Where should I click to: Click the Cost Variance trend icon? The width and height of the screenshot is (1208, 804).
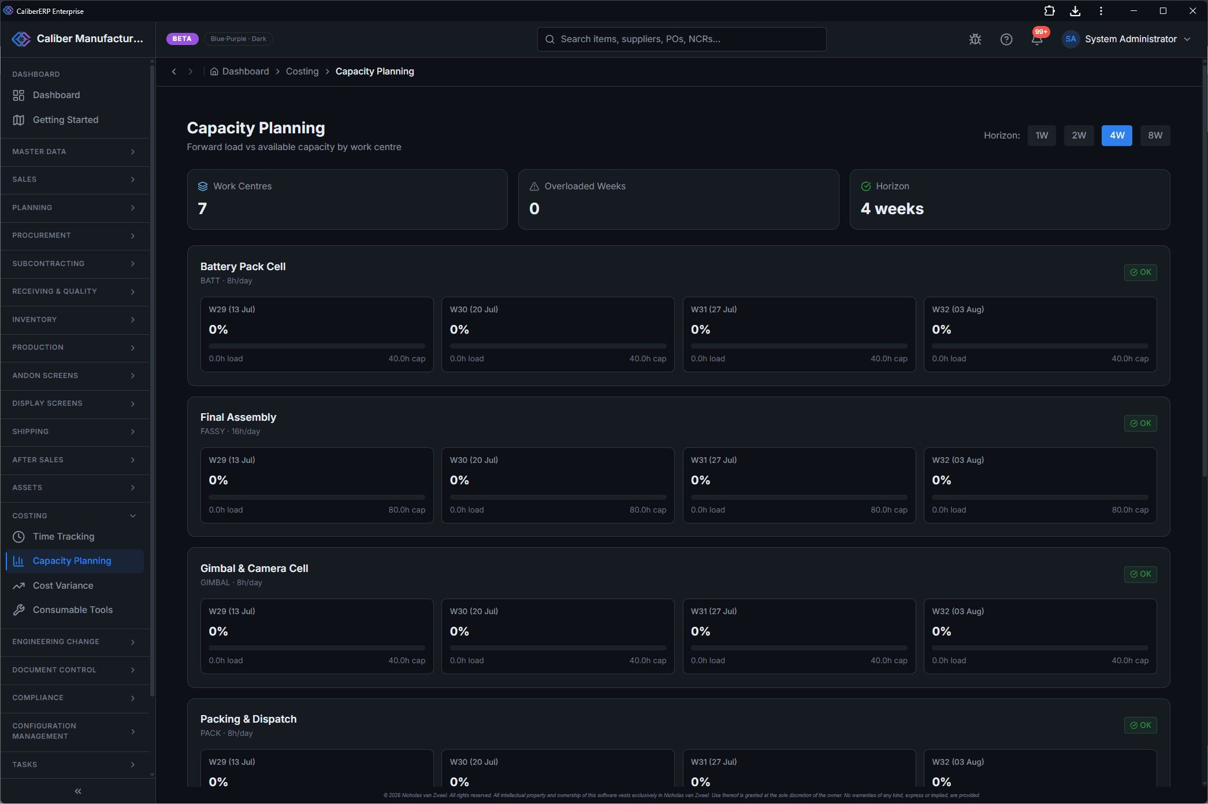[18, 586]
